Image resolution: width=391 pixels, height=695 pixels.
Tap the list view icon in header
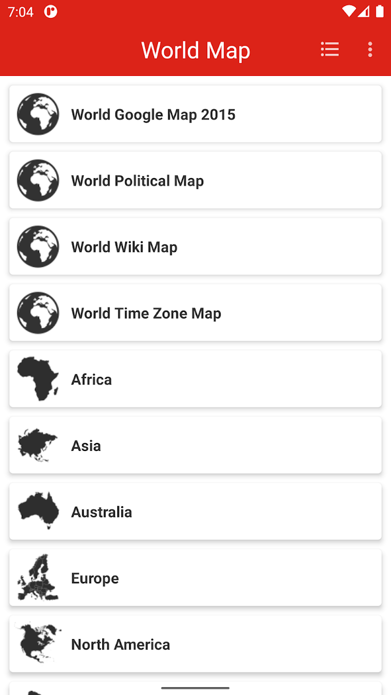click(330, 50)
